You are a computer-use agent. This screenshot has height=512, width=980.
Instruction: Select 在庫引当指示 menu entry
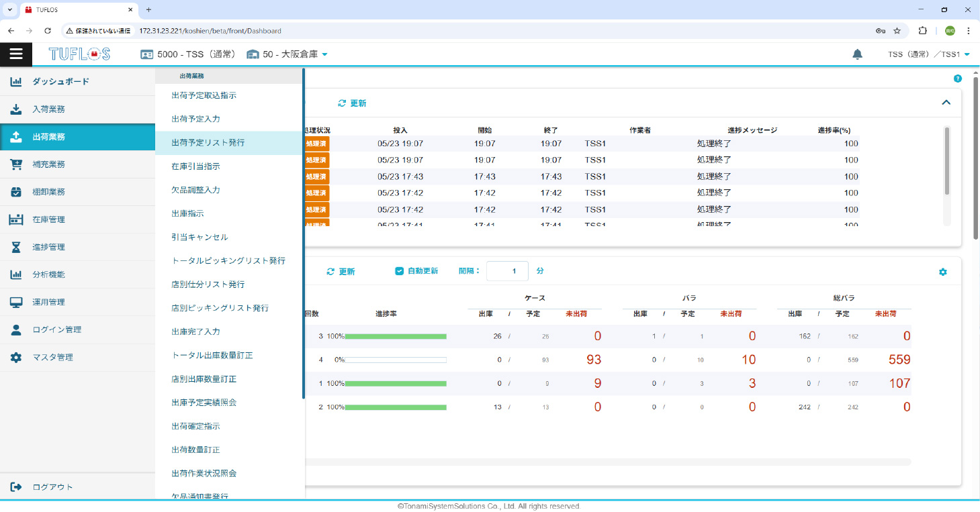(195, 166)
